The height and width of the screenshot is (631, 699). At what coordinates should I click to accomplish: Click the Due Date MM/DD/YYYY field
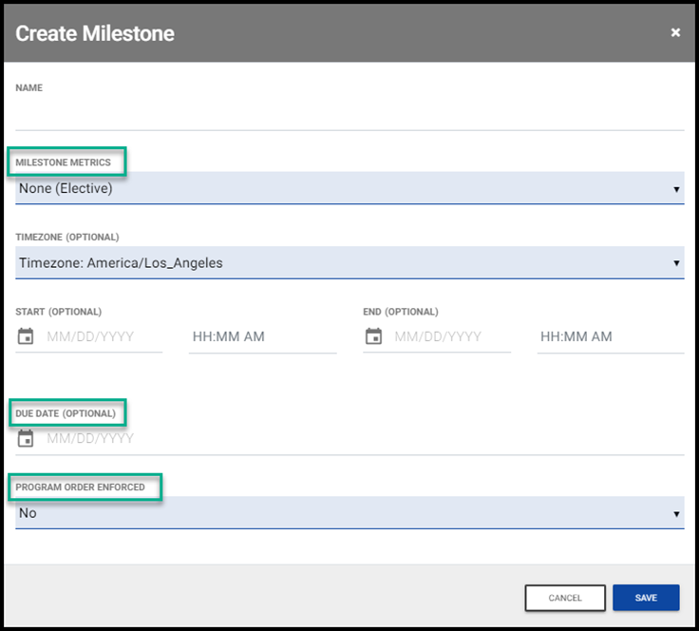click(x=361, y=439)
